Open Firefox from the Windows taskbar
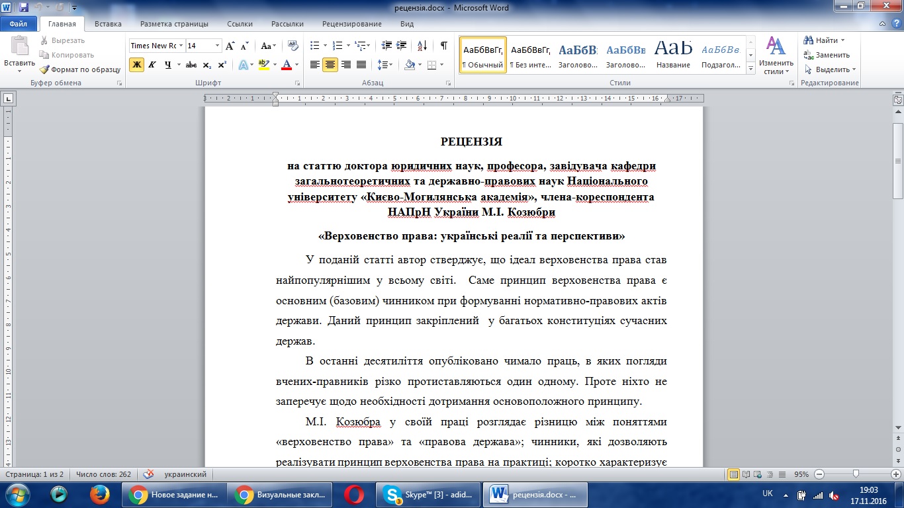The width and height of the screenshot is (904, 508). (x=99, y=494)
